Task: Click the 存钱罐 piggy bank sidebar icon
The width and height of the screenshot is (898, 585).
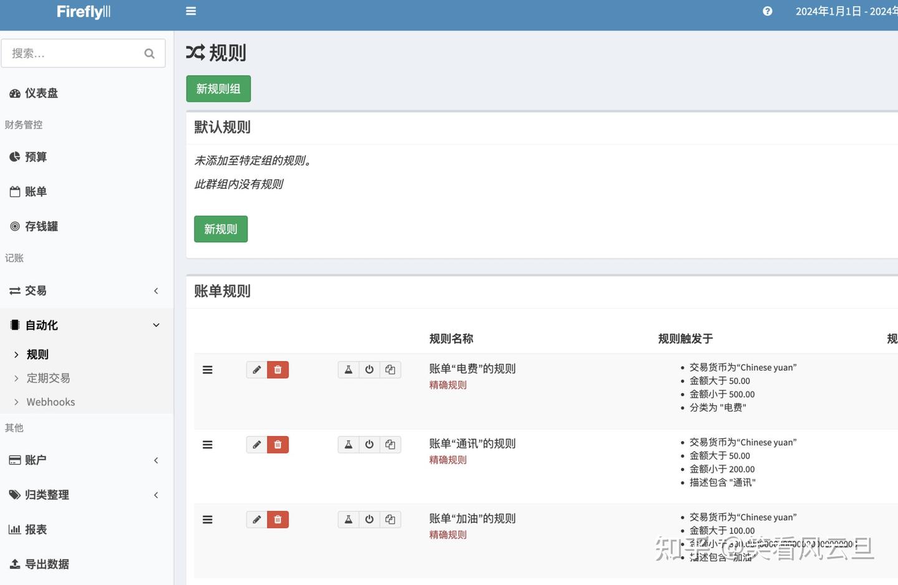Action: 14,226
